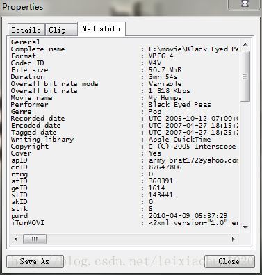
Task: Click the 'rtng' label
Action: click(19, 174)
